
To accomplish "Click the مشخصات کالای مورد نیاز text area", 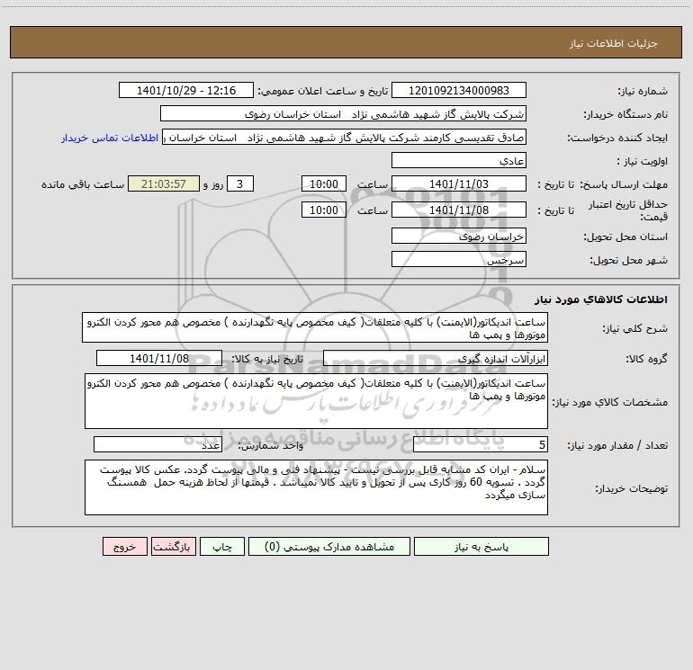I will pyautogui.click(x=316, y=401).
